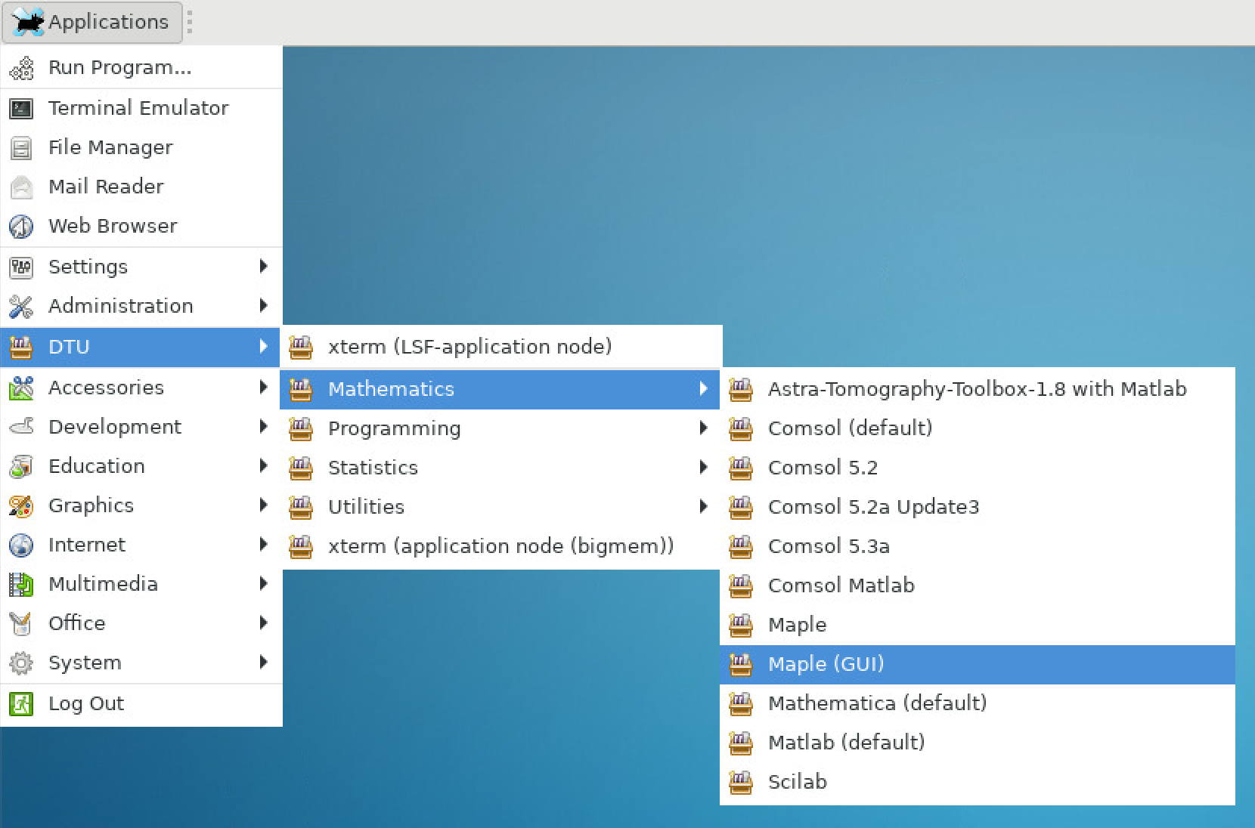Click the Office icon
The image size is (1255, 828).
point(21,624)
